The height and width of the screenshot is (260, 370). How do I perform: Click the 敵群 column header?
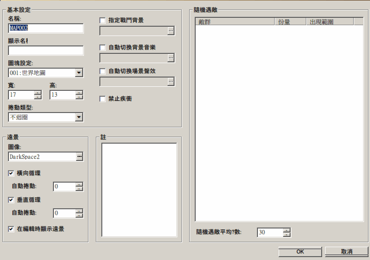(x=235, y=22)
